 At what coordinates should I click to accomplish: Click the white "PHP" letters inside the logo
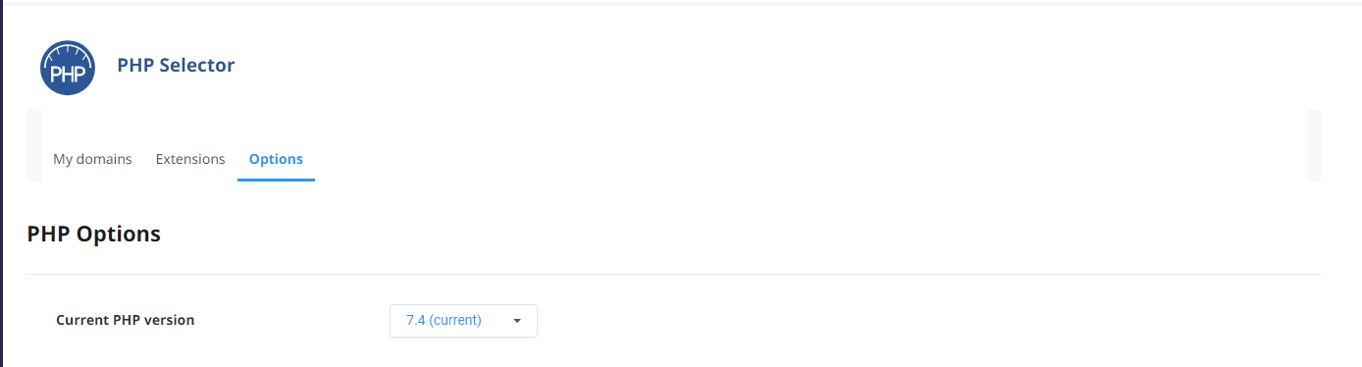click(68, 76)
